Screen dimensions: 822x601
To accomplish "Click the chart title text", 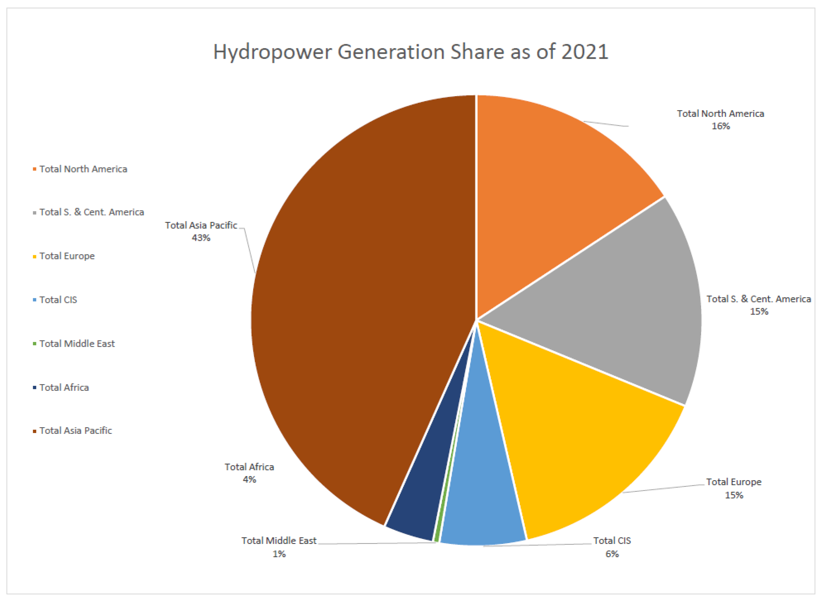I will point(411,52).
